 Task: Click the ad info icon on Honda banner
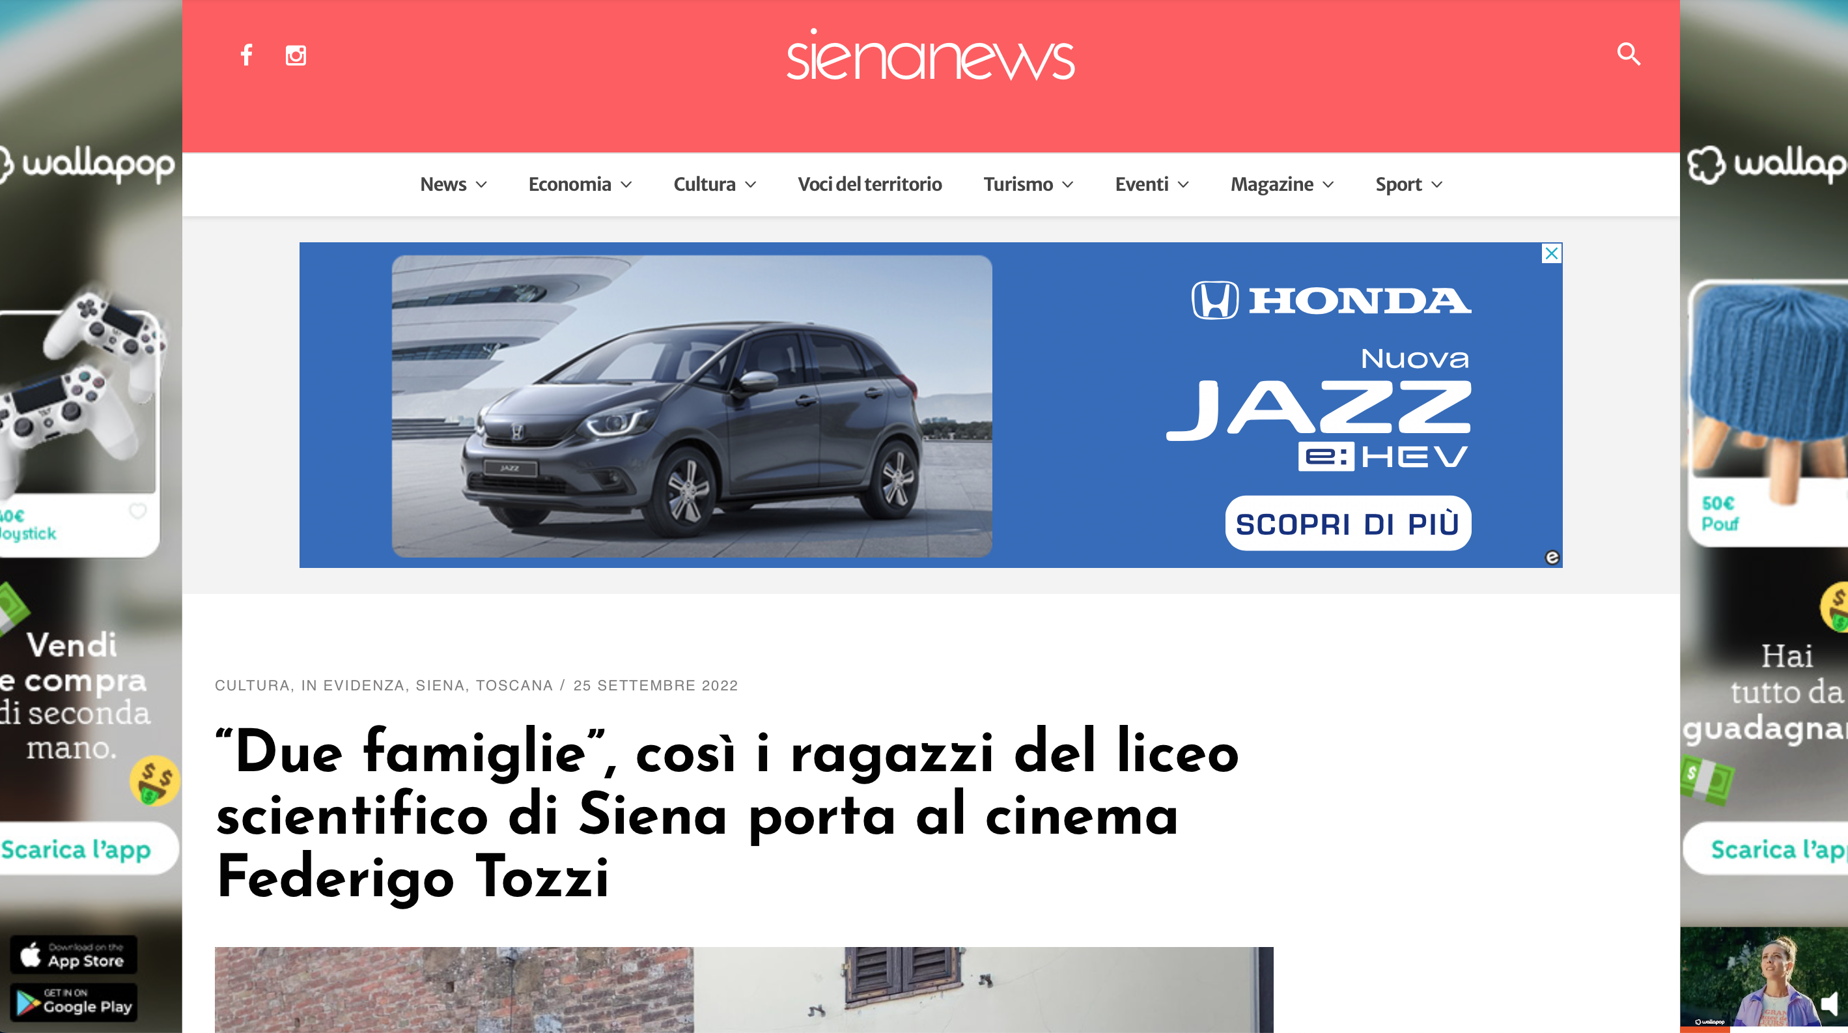coord(1552,558)
